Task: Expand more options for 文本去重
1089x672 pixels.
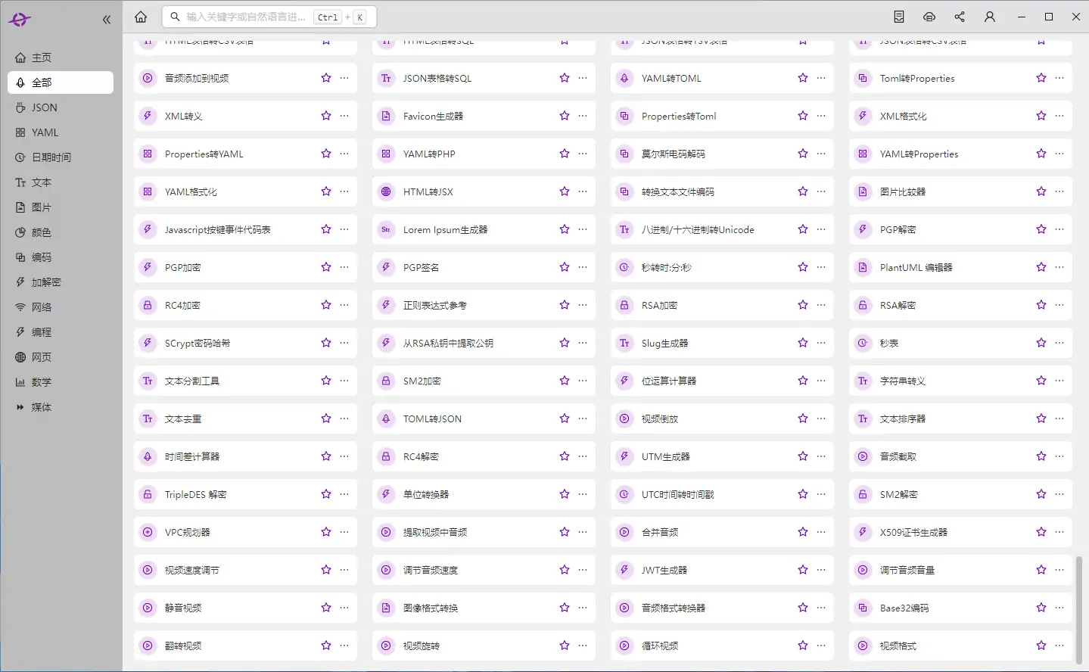Action: tap(344, 418)
